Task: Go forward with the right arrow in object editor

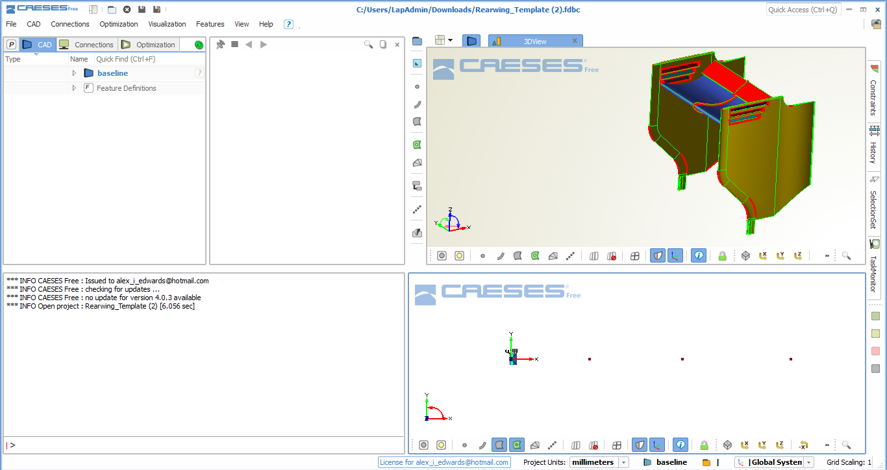Action: pyautogui.click(x=264, y=44)
